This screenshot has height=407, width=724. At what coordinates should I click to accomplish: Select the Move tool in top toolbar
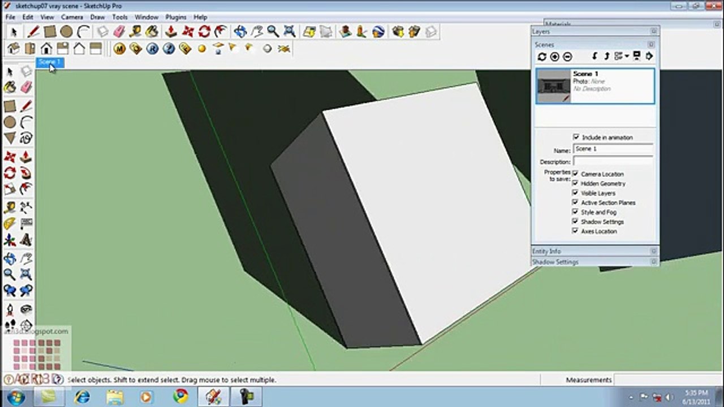pos(188,32)
